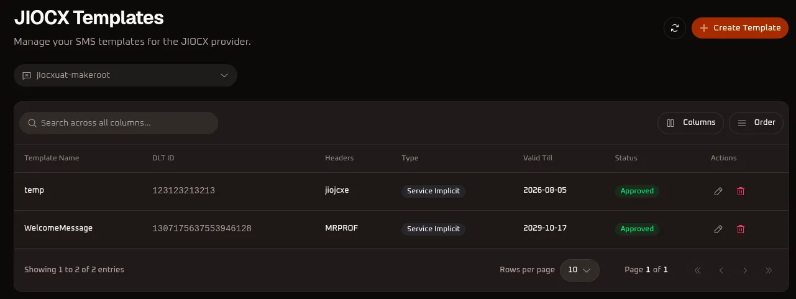Open the jiocxuat-makeroot account dropdown
The height and width of the screenshot is (299, 796).
(x=126, y=75)
